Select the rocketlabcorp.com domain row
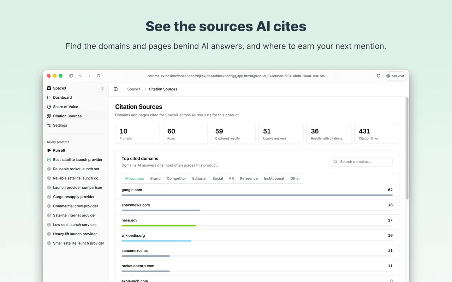This screenshot has width=452, height=282. (257, 268)
